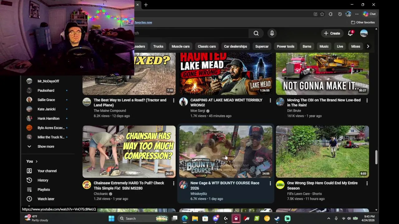
Task: Open more actions for Level a Road video
Action: (174, 100)
